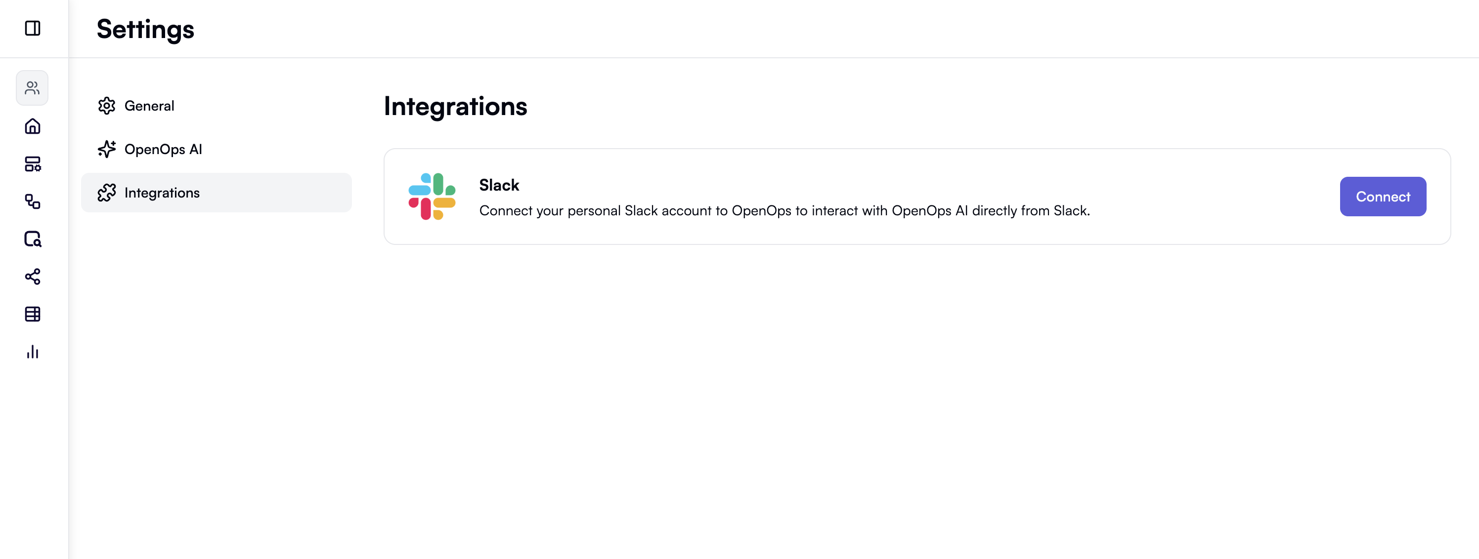The width and height of the screenshot is (1479, 559).
Task: Select the Integrations settings tab
Action: click(163, 193)
